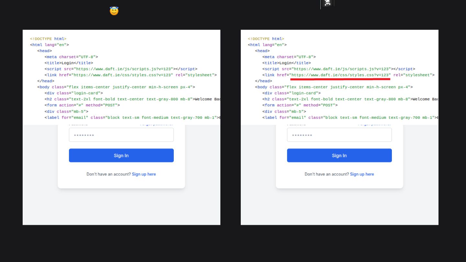Screen dimensions: 466x262
Task: Click div class="login-card" line in right code
Action: 292,93
